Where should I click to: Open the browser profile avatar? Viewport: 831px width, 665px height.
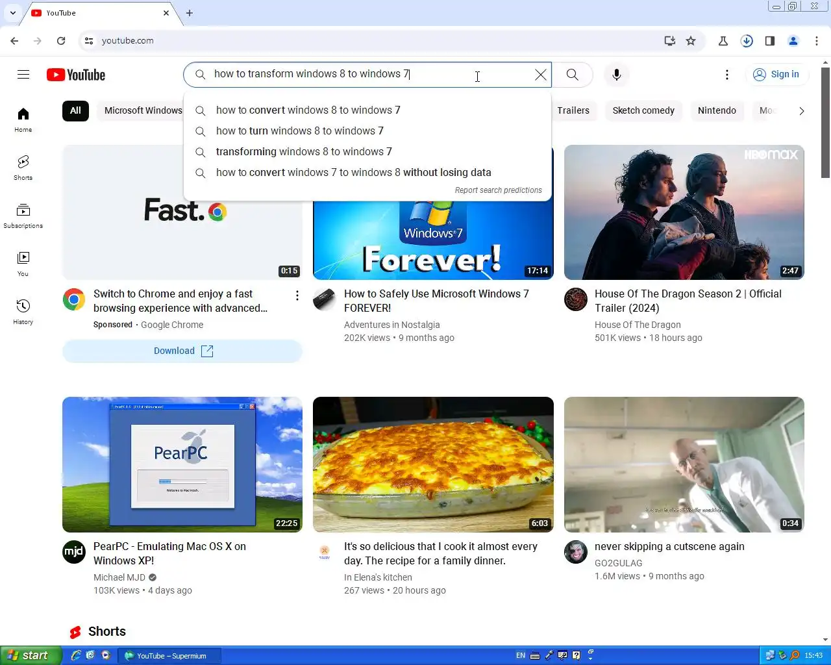tap(793, 41)
